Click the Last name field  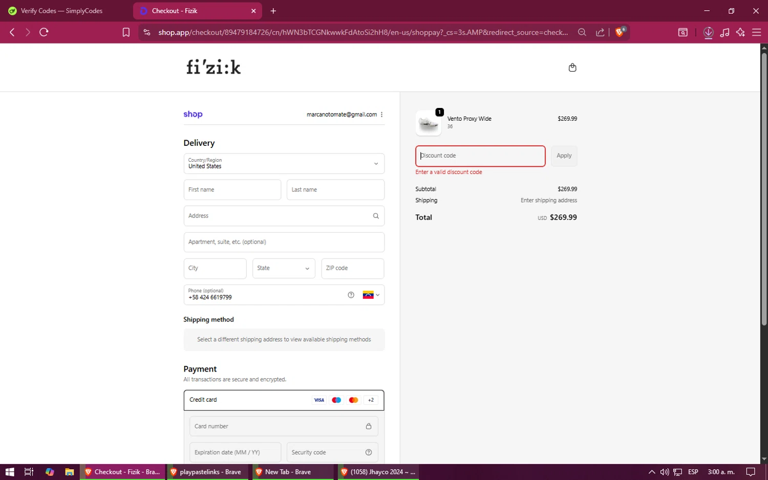(x=335, y=190)
